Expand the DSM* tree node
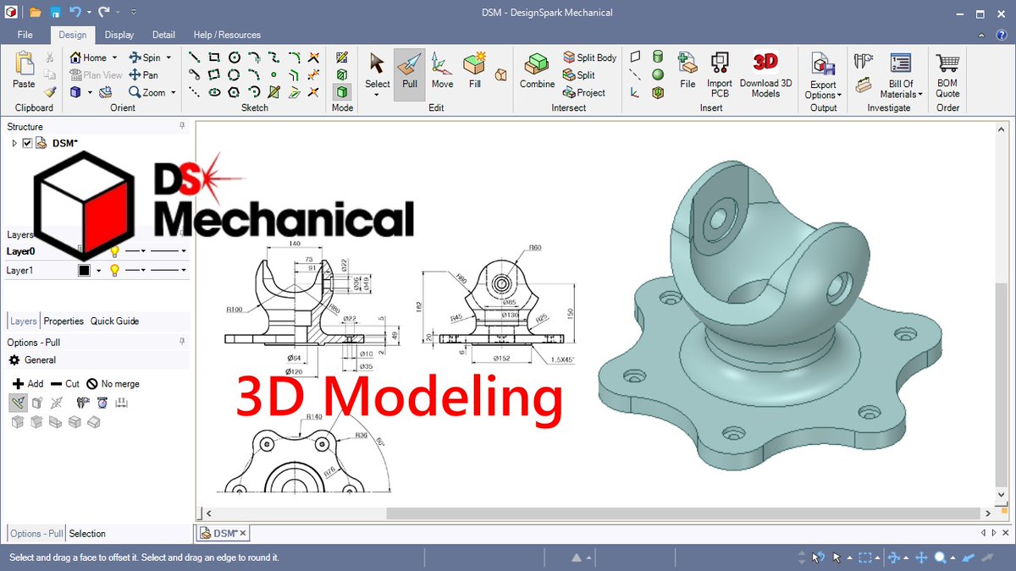1016x571 pixels. click(x=14, y=143)
